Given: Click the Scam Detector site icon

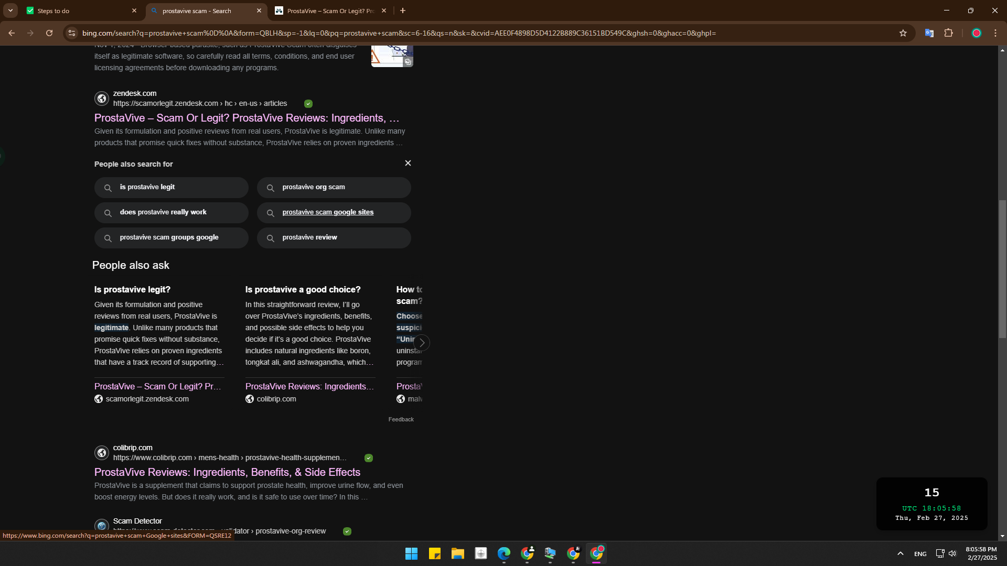Looking at the screenshot, I should point(102,526).
